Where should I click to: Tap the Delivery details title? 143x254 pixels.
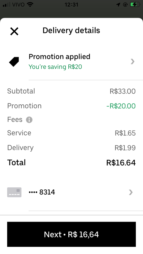coord(71,30)
